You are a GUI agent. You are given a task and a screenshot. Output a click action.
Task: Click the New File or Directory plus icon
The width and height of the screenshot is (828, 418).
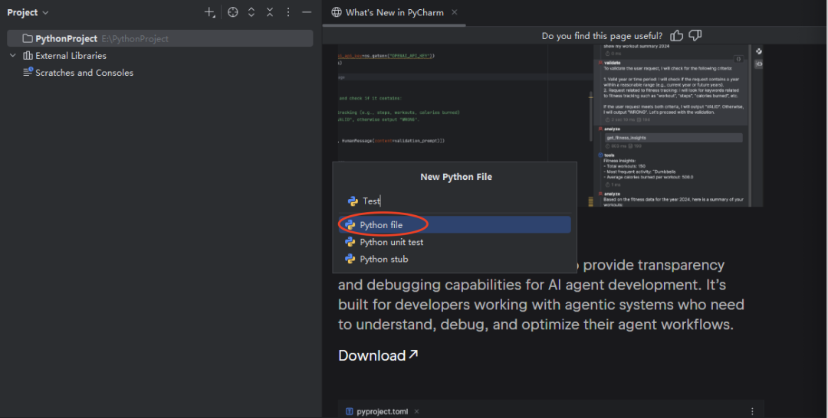point(209,12)
